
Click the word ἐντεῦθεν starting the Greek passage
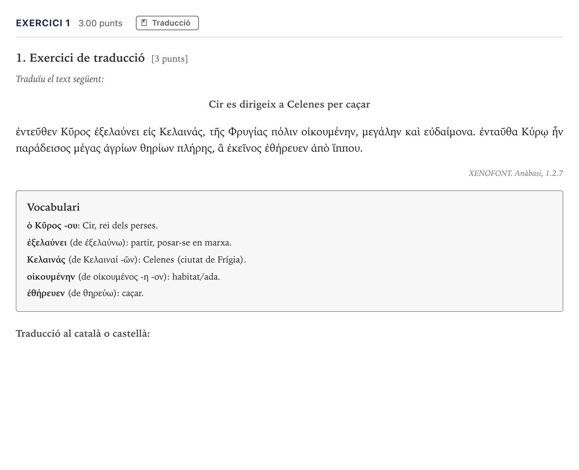coord(36,132)
